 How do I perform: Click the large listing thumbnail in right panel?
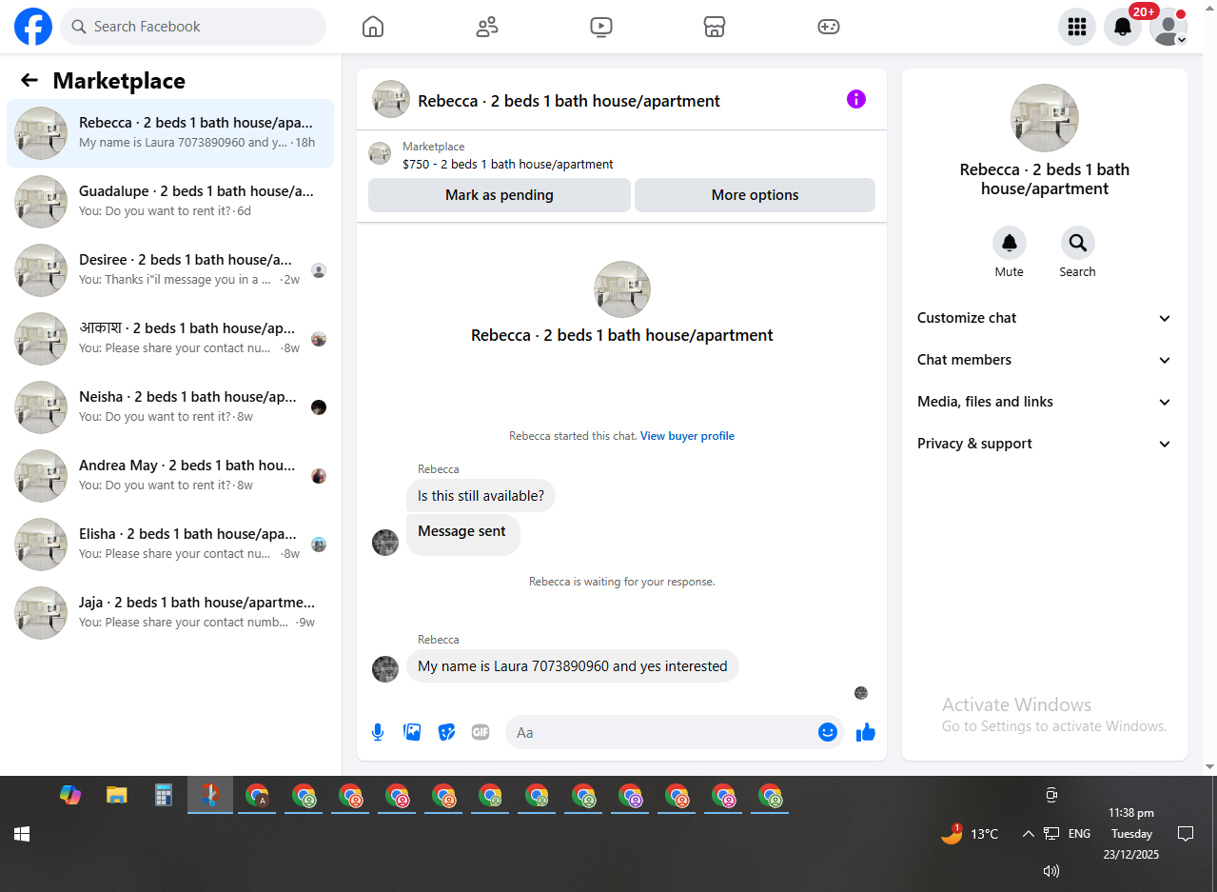click(x=1045, y=118)
